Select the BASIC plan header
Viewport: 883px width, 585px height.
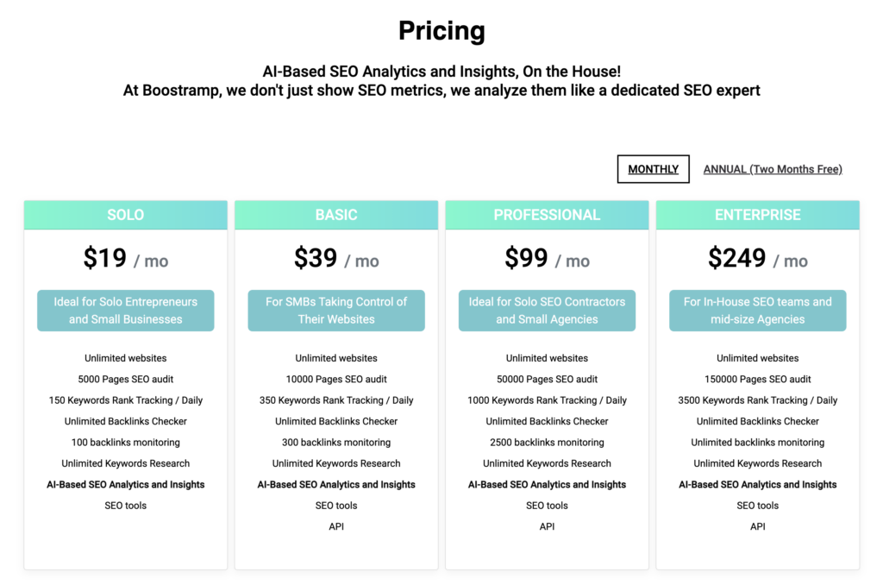[336, 215]
